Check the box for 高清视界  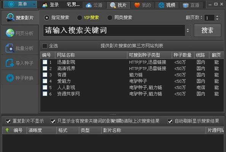click(x=45, y=68)
